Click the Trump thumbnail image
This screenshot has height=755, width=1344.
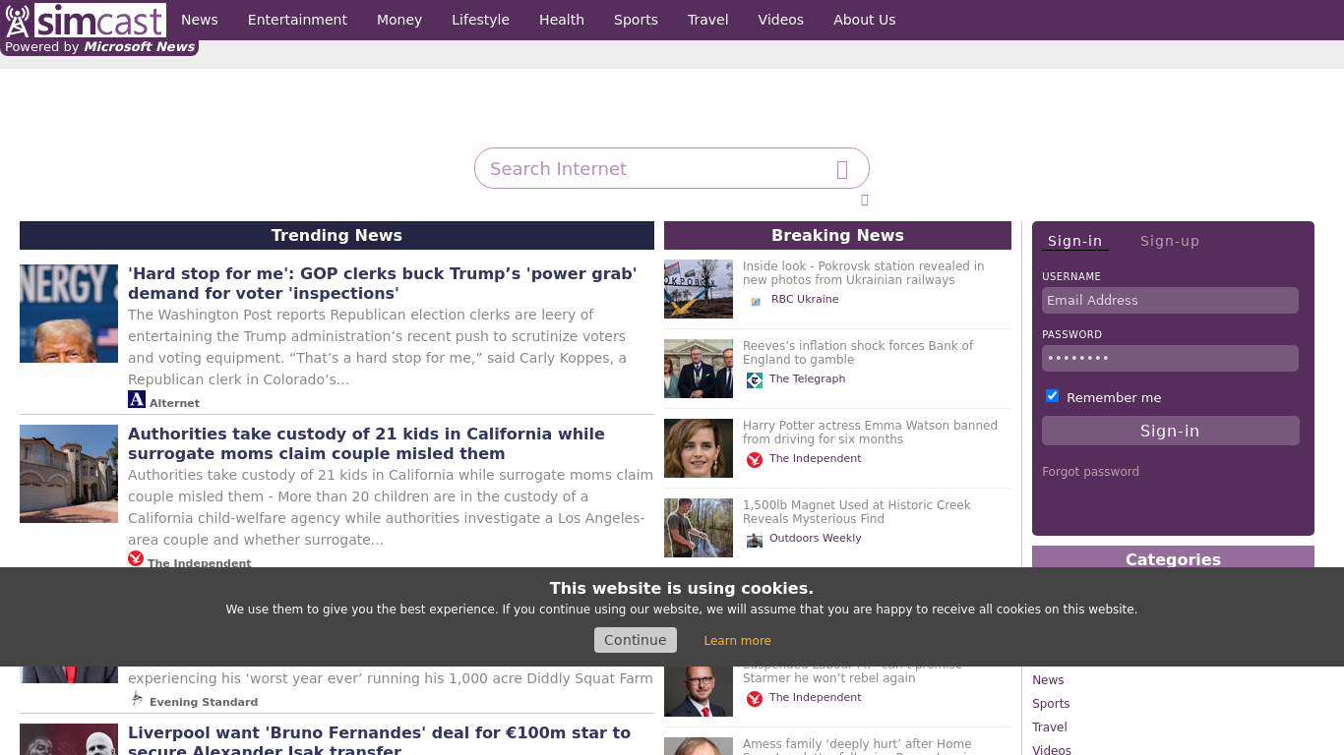pos(69,314)
